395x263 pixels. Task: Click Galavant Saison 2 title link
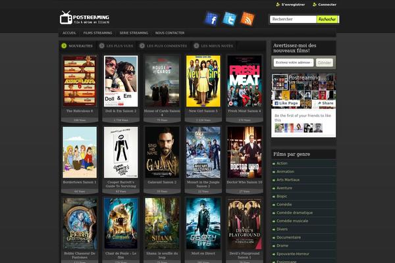click(x=162, y=182)
